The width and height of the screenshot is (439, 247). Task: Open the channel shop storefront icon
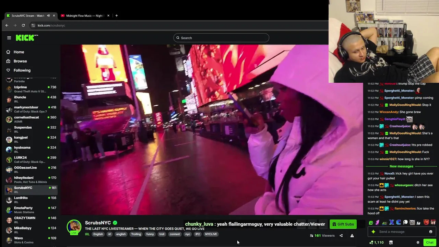coord(391,243)
